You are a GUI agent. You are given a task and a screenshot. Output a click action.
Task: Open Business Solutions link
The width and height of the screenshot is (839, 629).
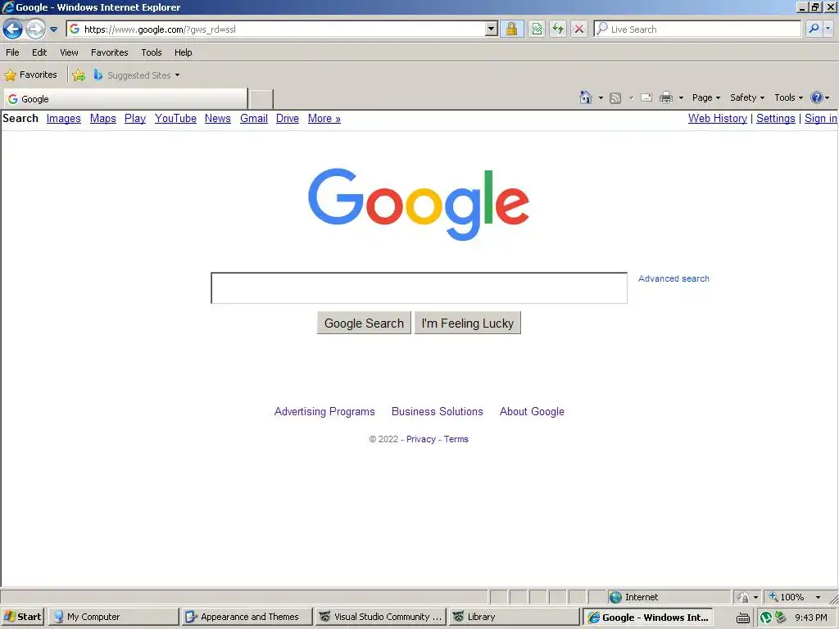(438, 411)
